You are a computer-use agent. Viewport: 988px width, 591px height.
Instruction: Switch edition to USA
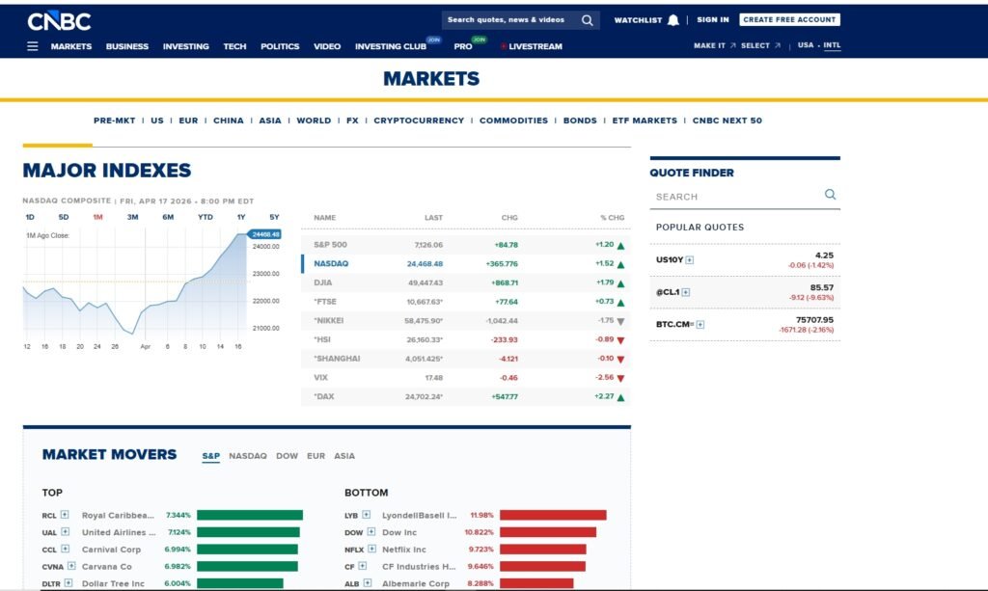coord(806,45)
